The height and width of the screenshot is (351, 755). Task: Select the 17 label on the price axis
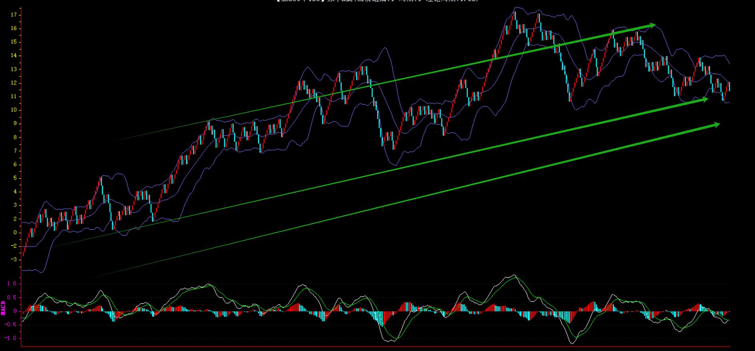tap(14, 15)
